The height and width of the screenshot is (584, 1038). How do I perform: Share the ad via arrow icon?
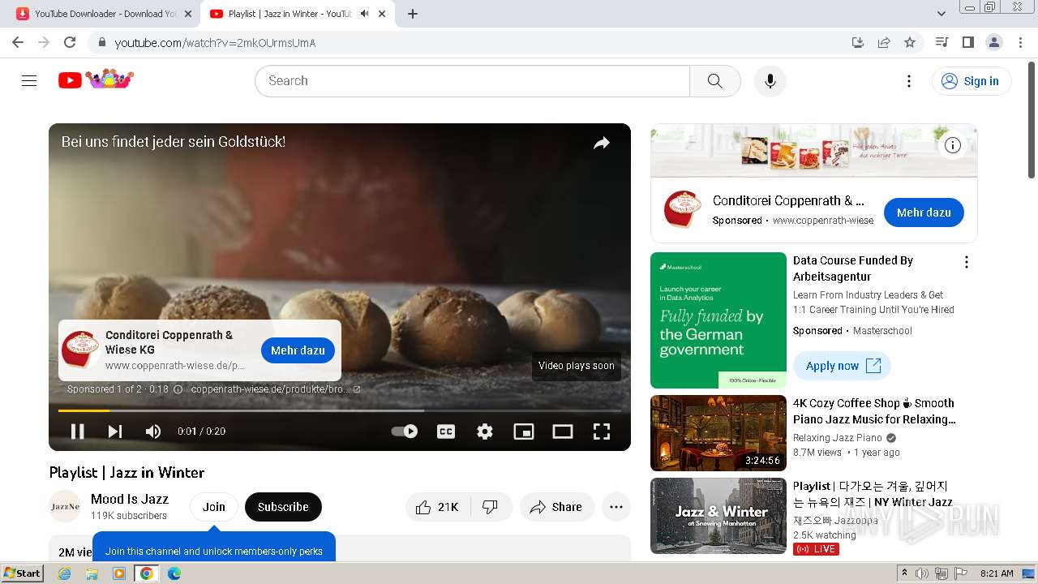tap(601, 144)
